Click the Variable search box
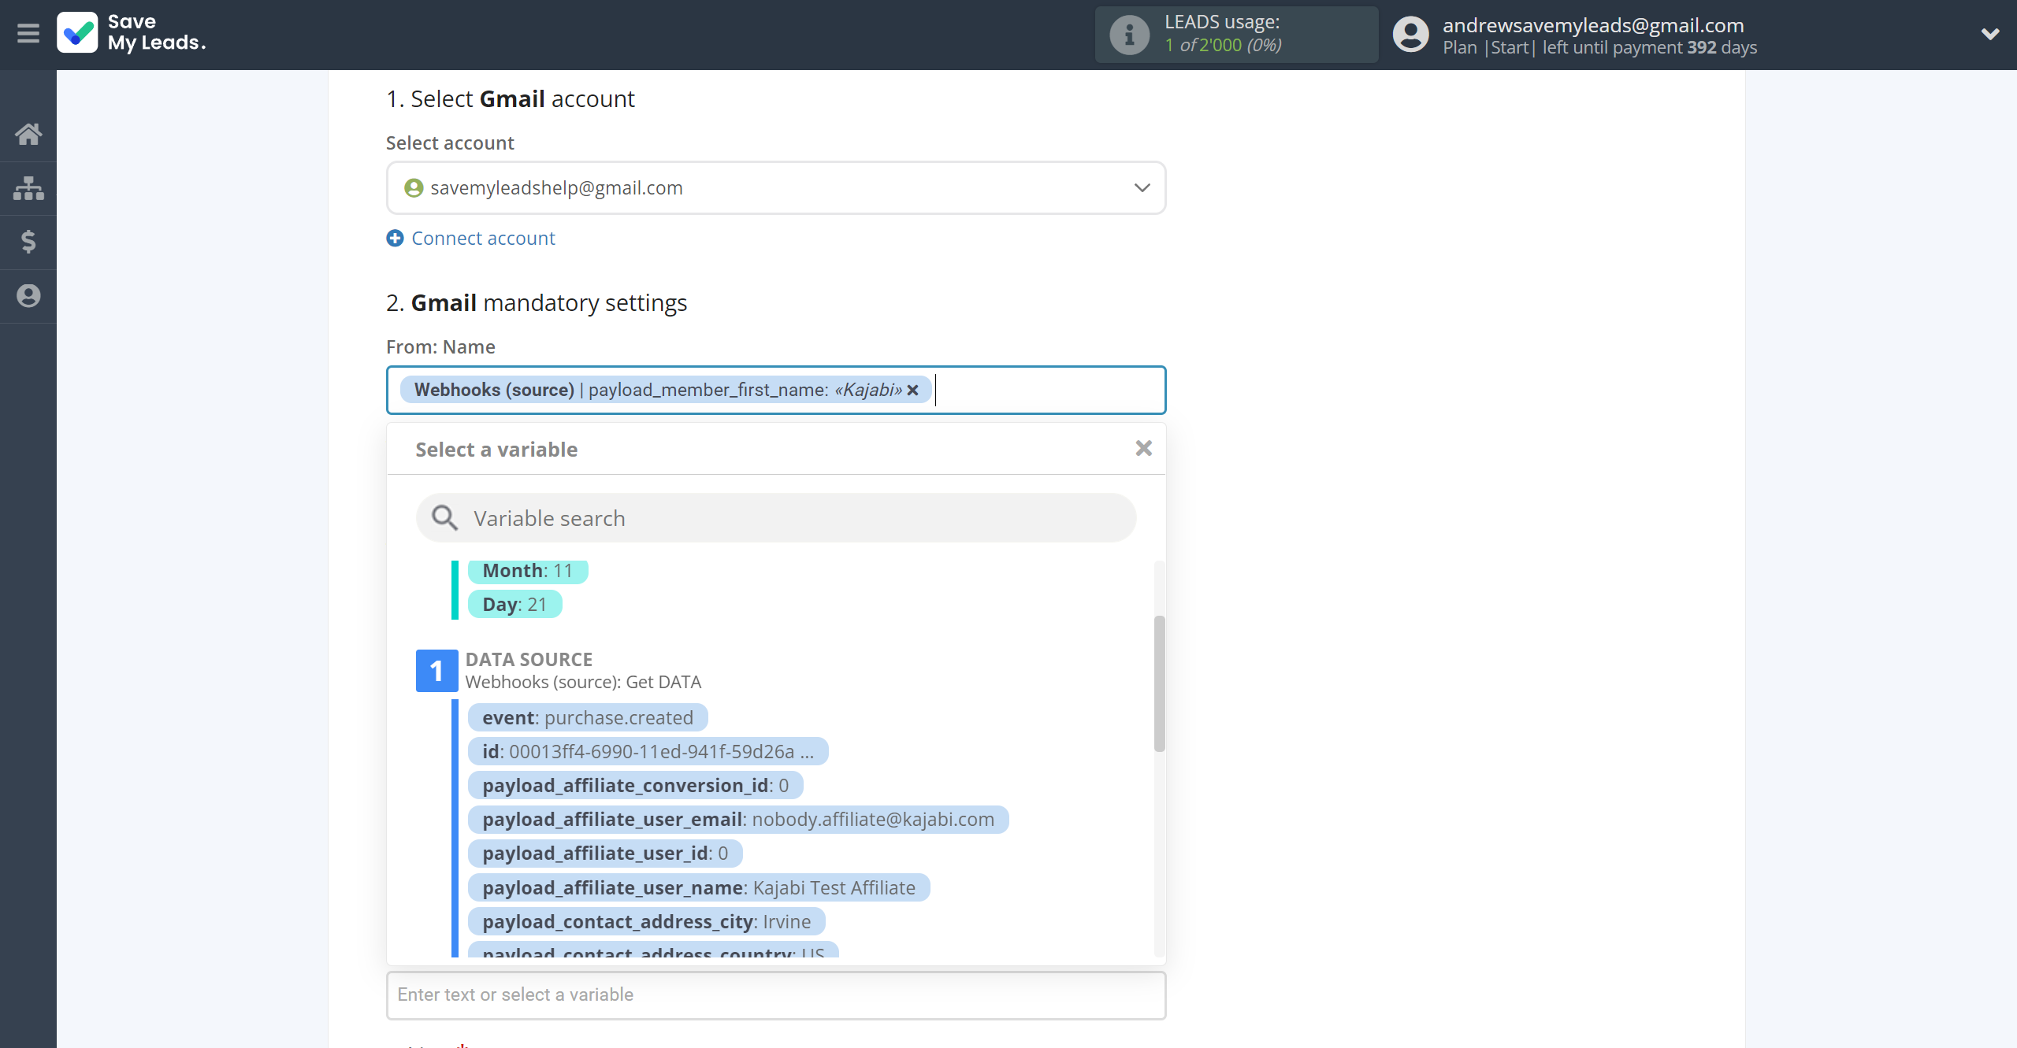 [776, 518]
